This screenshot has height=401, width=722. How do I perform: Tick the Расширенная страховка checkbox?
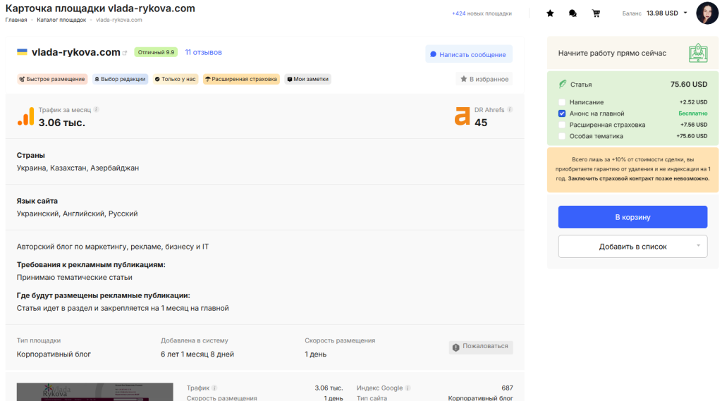562,125
